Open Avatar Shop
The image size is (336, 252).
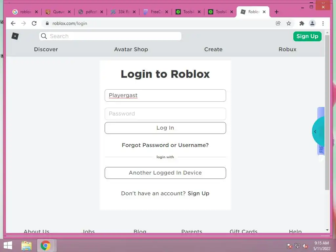[131, 49]
